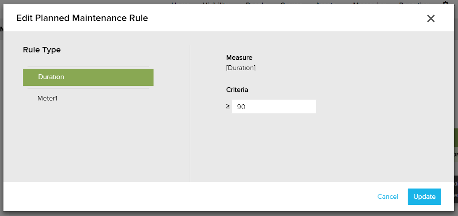Click the Measure label

[x=239, y=58]
